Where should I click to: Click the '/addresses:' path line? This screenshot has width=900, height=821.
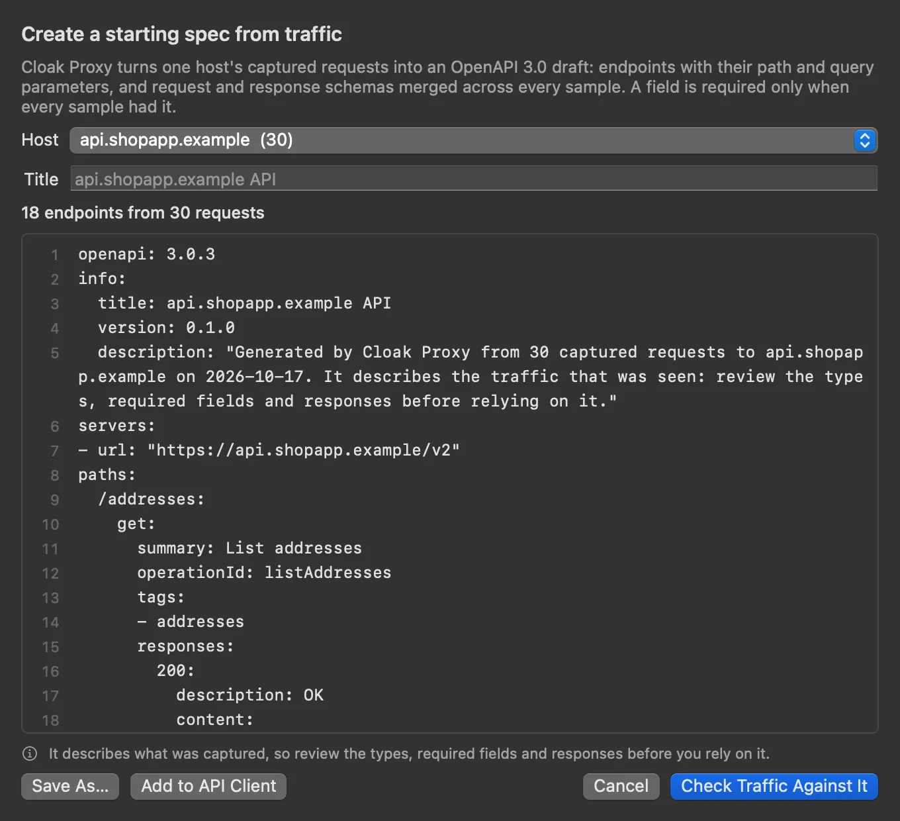coord(152,499)
